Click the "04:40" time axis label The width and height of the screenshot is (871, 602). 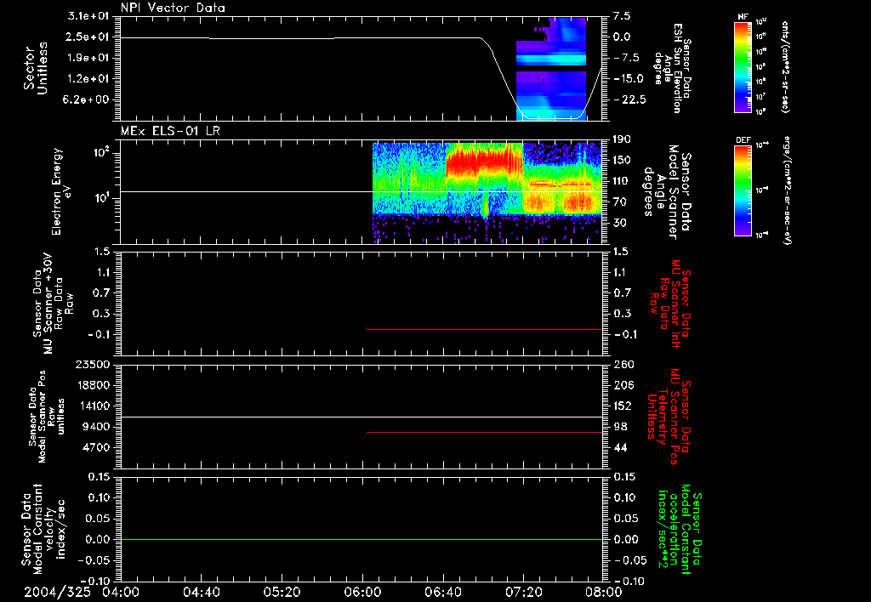tap(201, 592)
